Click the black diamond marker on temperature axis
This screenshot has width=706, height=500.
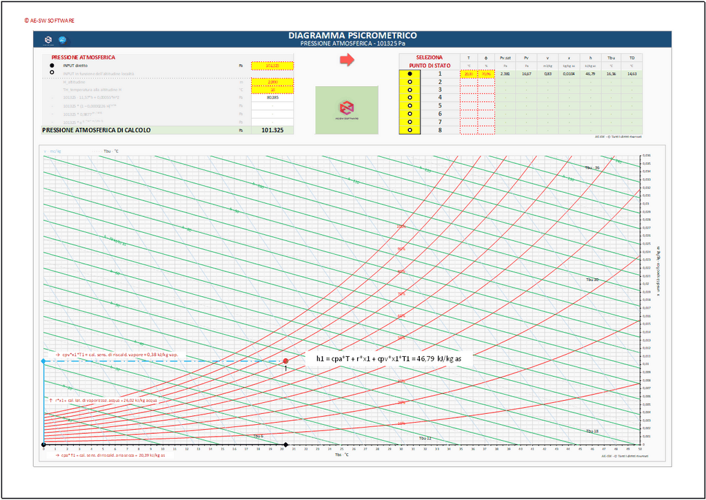(x=286, y=445)
